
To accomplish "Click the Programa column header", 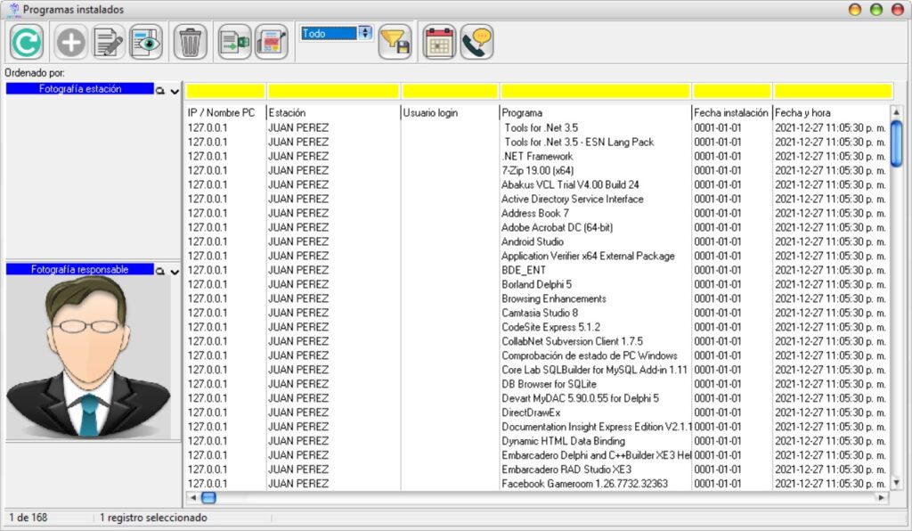I will pyautogui.click(x=596, y=113).
